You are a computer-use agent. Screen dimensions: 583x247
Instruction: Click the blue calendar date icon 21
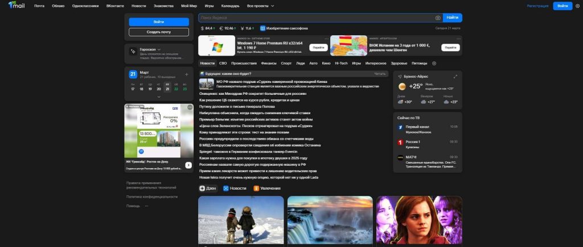click(133, 74)
